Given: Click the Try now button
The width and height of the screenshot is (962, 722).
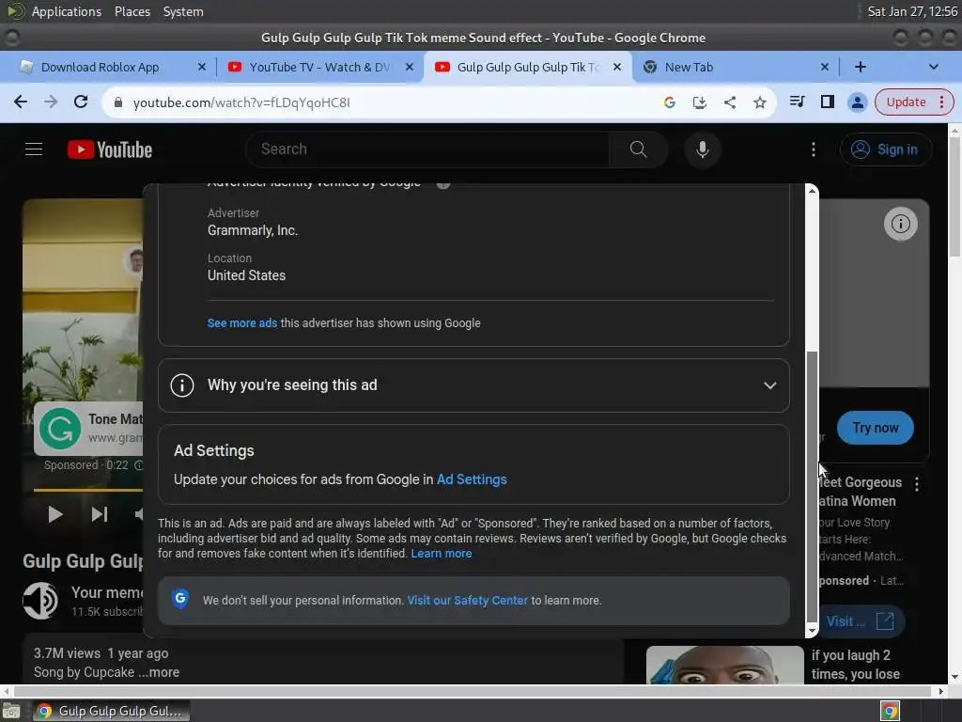Looking at the screenshot, I should 875,428.
